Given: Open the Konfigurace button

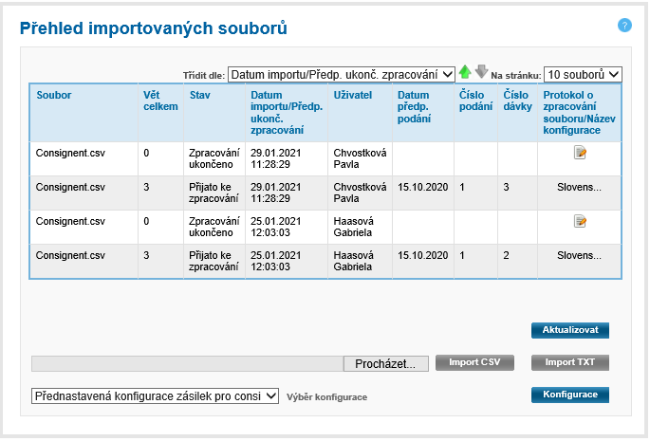Looking at the screenshot, I should coord(569,395).
